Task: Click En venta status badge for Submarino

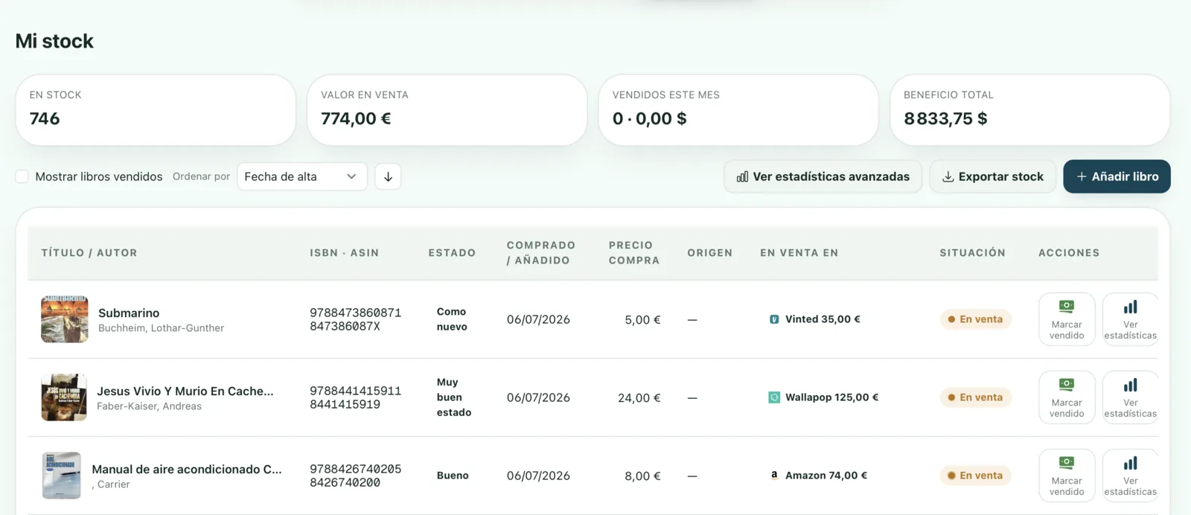Action: tap(975, 319)
